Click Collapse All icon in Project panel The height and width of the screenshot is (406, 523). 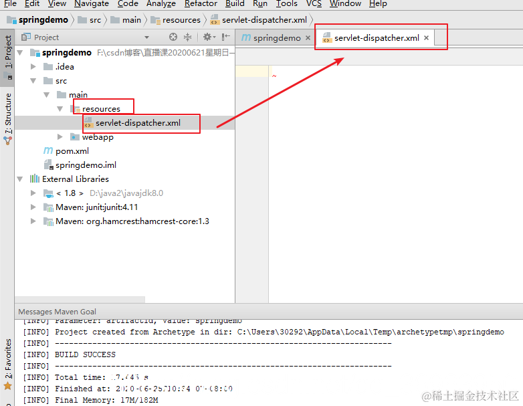(x=188, y=37)
